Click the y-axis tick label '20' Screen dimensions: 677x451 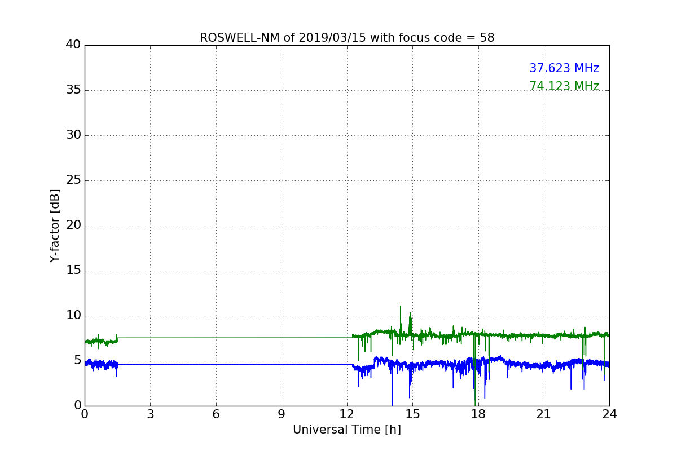[73, 225]
